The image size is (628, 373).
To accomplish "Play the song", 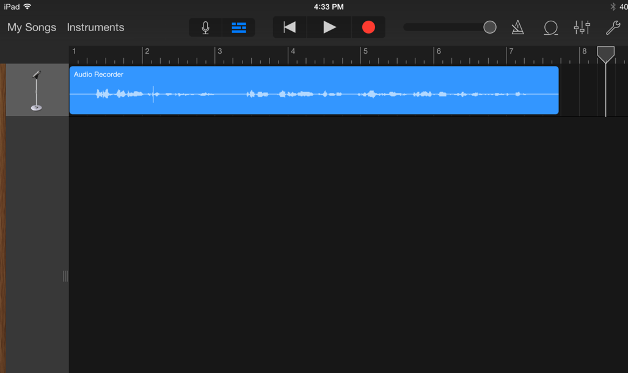I will coord(329,27).
